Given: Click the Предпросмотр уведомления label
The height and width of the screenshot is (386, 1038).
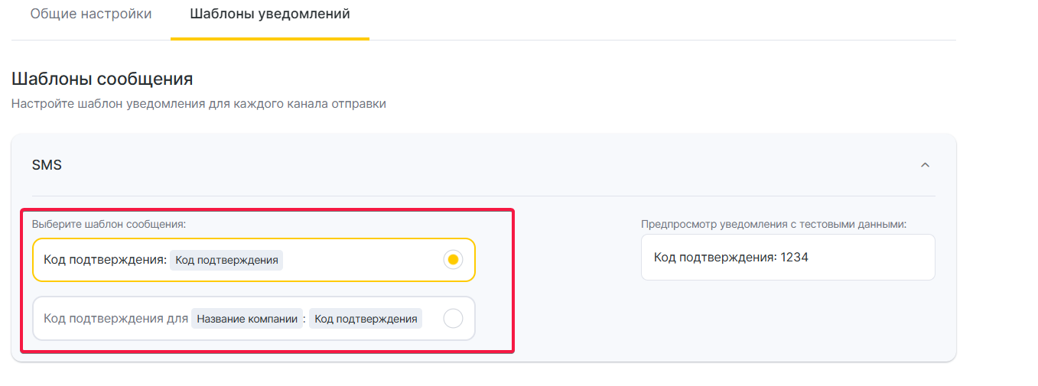Looking at the screenshot, I should pos(773,224).
